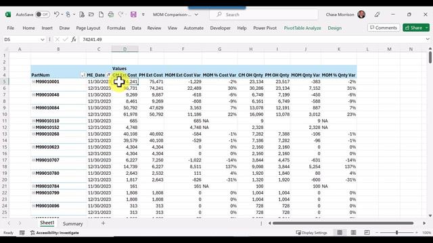The image size is (433, 243).
Task: Click the previous sheet navigation arrow
Action: [9, 223]
